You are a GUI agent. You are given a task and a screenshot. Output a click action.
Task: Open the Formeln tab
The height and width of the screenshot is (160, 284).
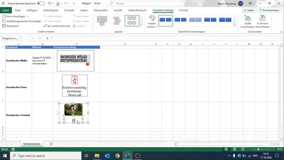(69, 10)
